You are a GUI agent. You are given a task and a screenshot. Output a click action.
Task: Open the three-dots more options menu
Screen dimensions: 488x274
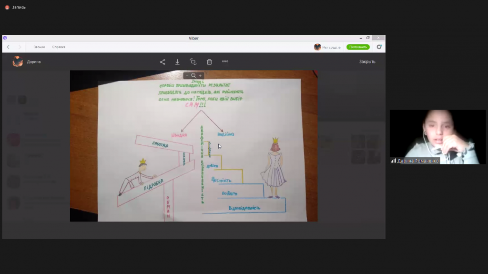225,61
